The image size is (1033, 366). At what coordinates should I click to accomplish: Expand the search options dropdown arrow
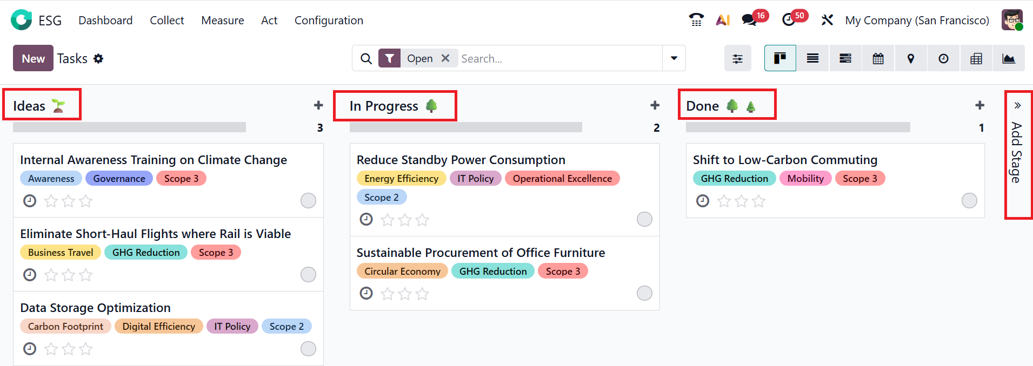pos(674,58)
